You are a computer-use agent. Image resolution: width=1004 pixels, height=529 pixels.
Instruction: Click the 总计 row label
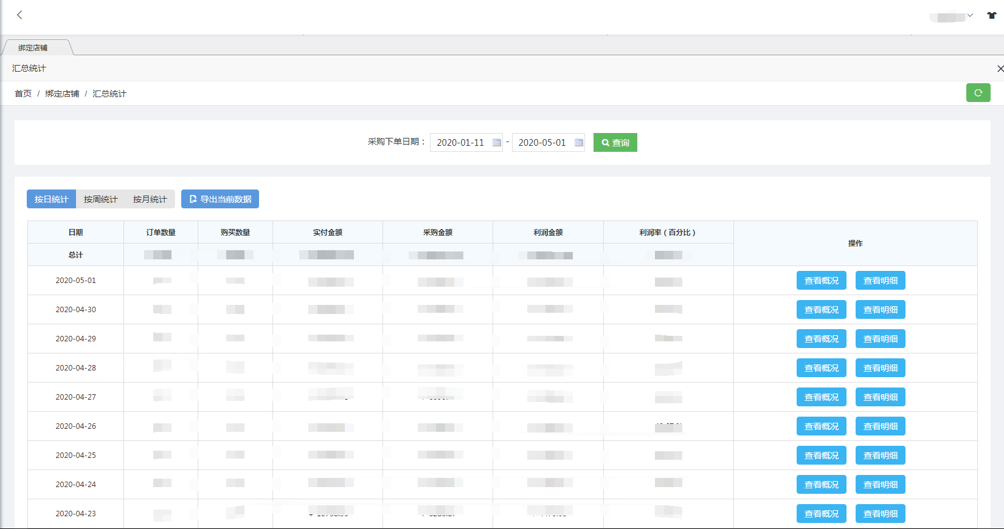click(76, 255)
